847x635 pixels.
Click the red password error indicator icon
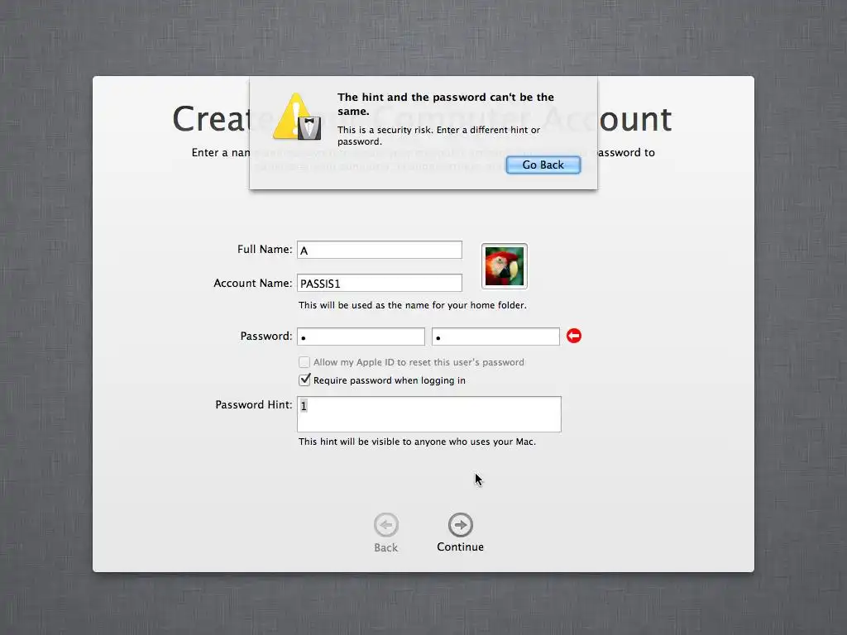(574, 336)
